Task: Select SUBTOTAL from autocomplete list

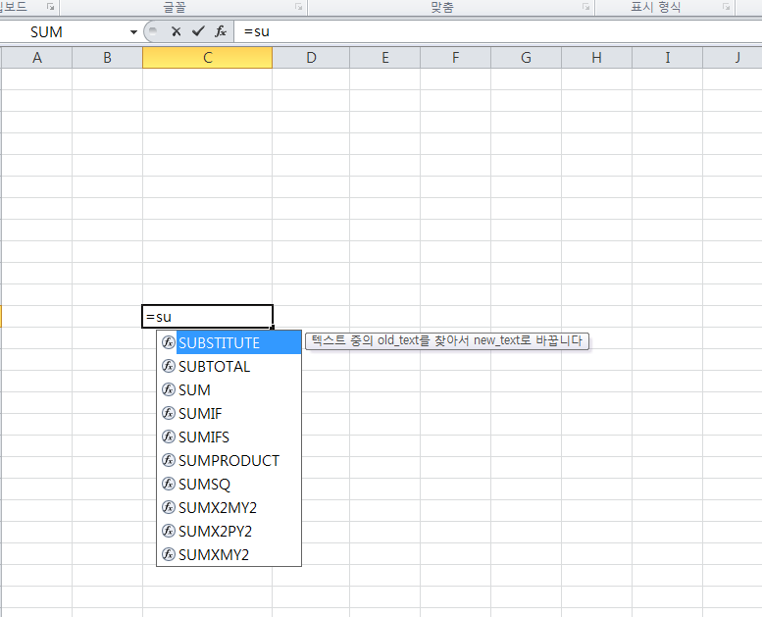Action: click(229, 366)
